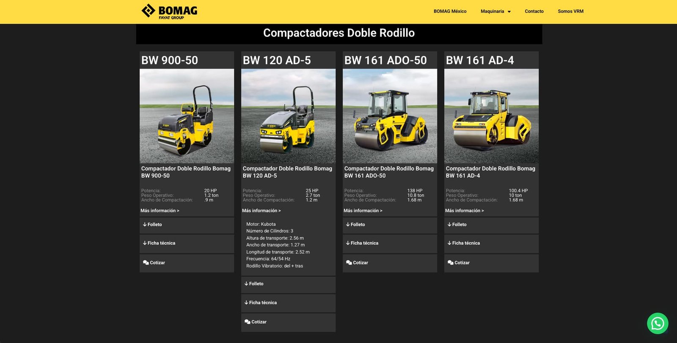Click the download arrow icon for BW 161 ADO-50 Folleto
Image resolution: width=677 pixels, height=343 pixels.
[x=348, y=224]
